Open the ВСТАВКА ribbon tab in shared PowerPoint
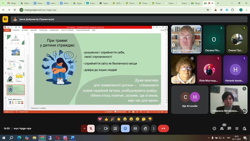The width and height of the screenshot is (250, 141). [x=25, y=30]
